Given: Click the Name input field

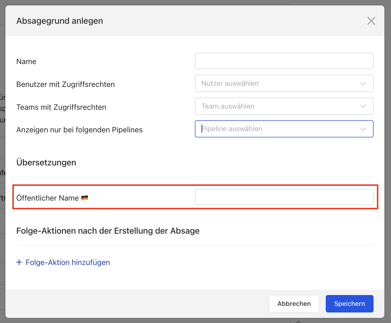Looking at the screenshot, I should pos(284,61).
